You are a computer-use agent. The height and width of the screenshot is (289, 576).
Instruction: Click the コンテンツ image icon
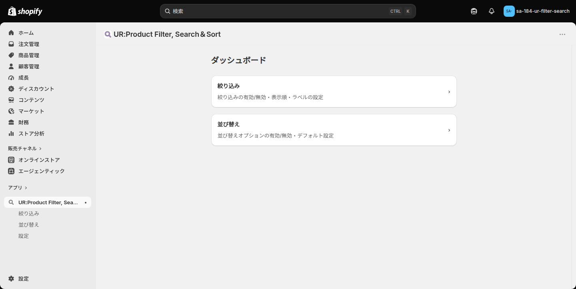11,100
